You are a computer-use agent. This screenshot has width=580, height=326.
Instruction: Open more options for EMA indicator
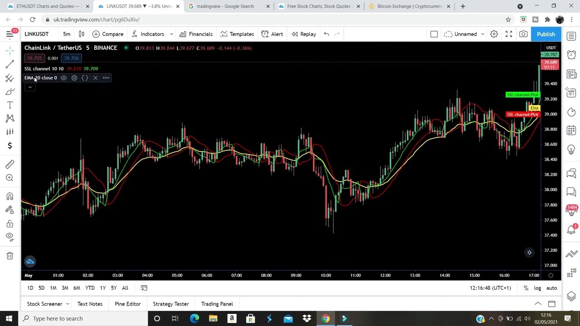tap(106, 78)
